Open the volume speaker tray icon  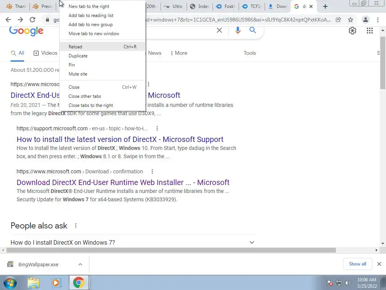coord(348,283)
